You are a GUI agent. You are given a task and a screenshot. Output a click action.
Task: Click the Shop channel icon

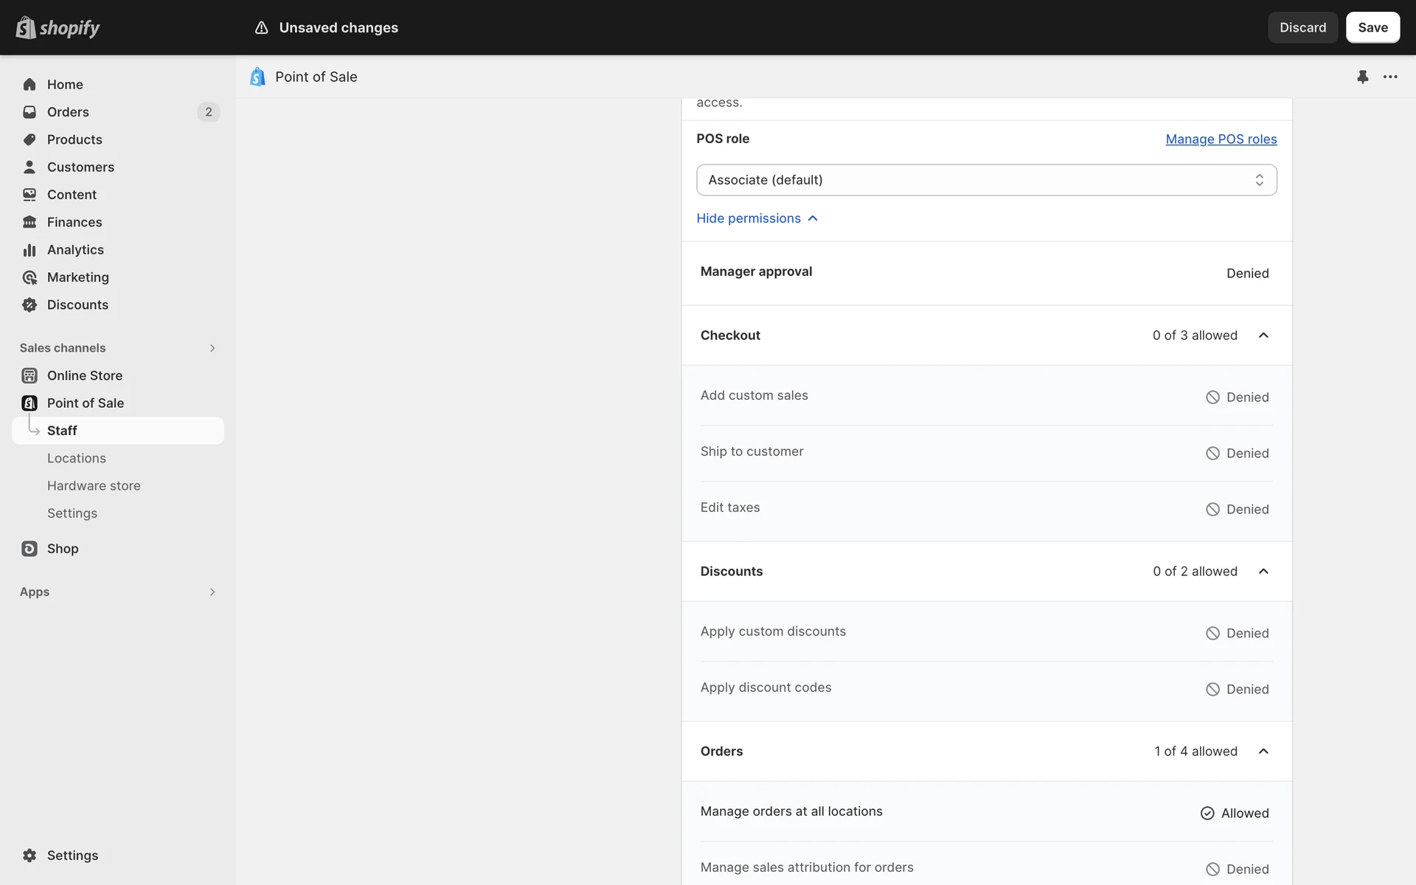pos(29,549)
